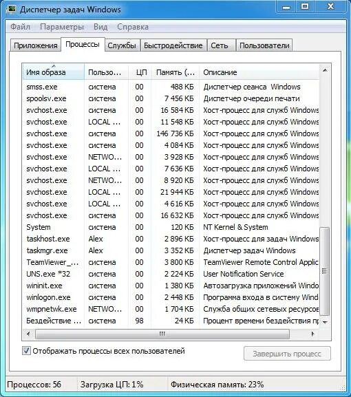Select the spoolsv.exe process

(171, 98)
